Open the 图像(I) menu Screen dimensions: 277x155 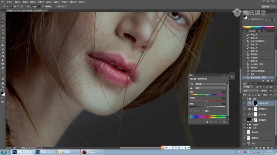tap(25, 2)
